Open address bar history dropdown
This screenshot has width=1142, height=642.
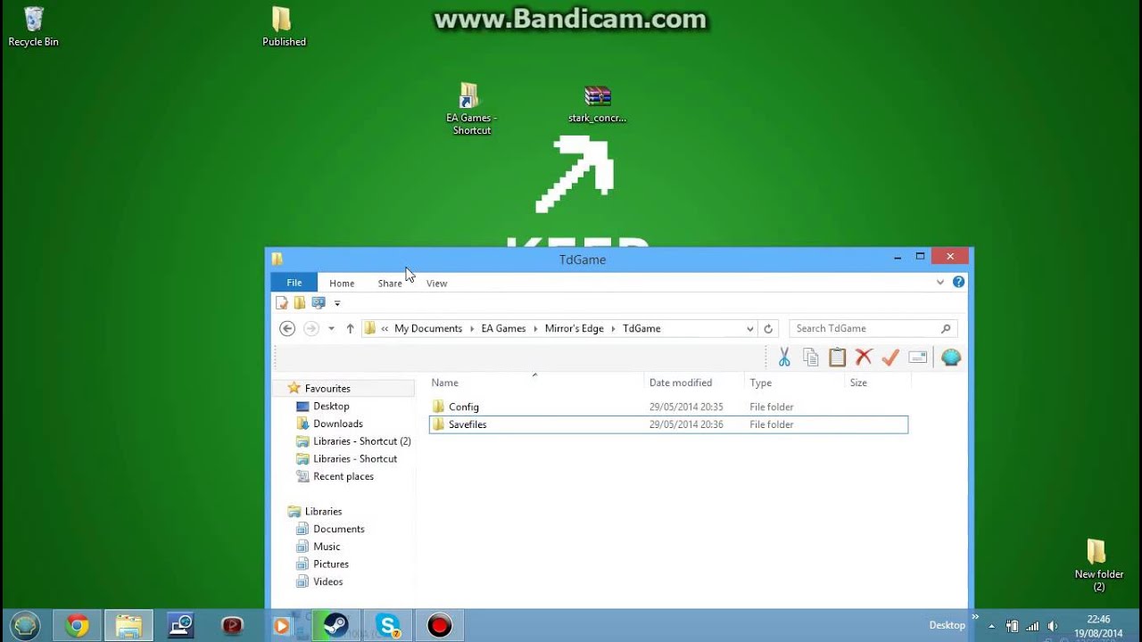click(x=749, y=328)
